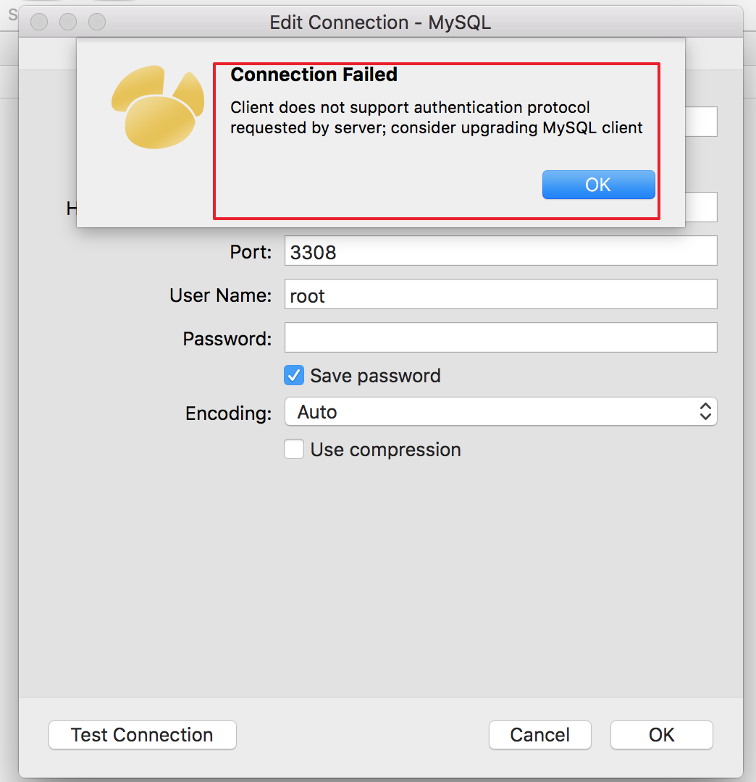Click into the empty Password field
The height and width of the screenshot is (782, 756).
500,338
